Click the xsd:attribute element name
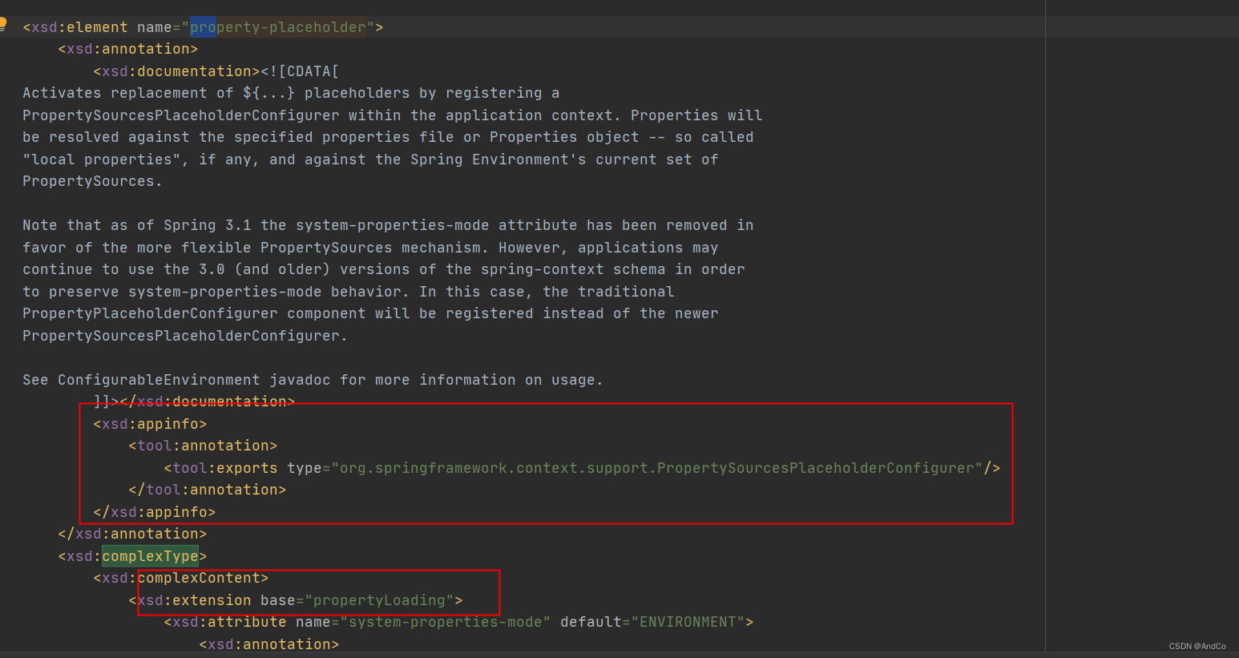This screenshot has width=1239, height=658. (229, 622)
